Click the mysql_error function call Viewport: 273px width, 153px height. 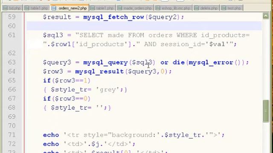click(211, 62)
